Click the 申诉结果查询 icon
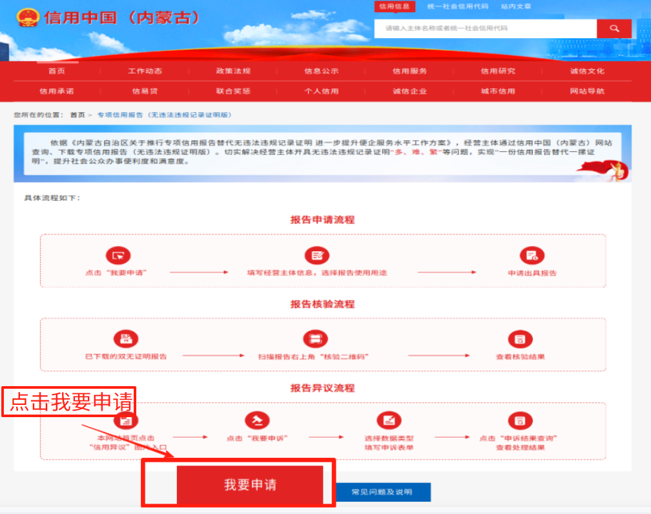651x514 pixels. [521, 420]
